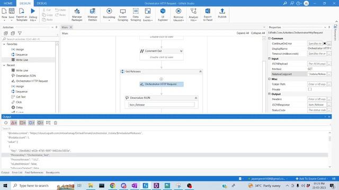The image size is (339, 190).
Task: Open the Find References tab
Action: (x=34, y=173)
